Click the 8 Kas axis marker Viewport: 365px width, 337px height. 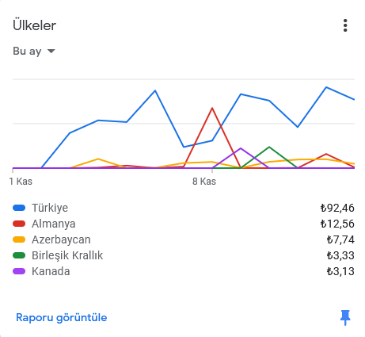coord(204,182)
